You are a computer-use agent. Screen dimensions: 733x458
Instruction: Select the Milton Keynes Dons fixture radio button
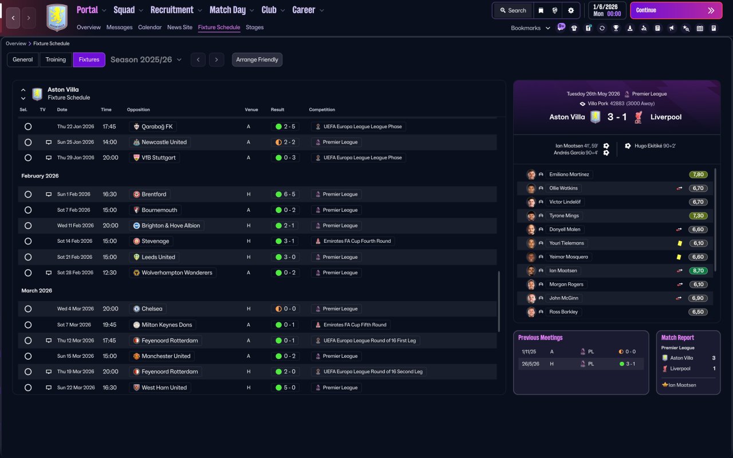[x=28, y=325]
